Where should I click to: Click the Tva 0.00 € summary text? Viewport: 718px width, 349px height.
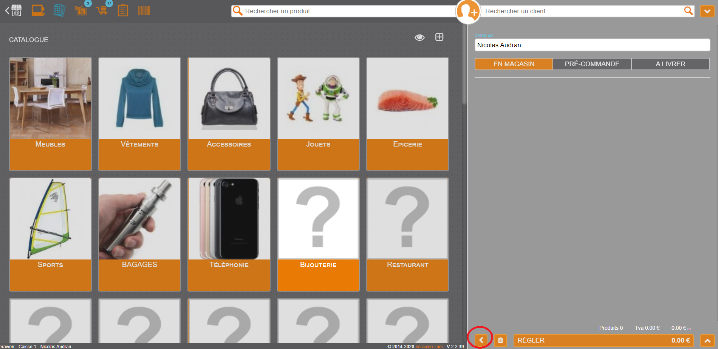[647, 328]
